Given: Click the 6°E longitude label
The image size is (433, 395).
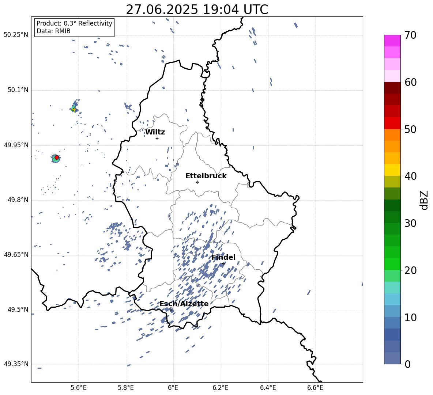Looking at the screenshot, I should tap(173, 388).
